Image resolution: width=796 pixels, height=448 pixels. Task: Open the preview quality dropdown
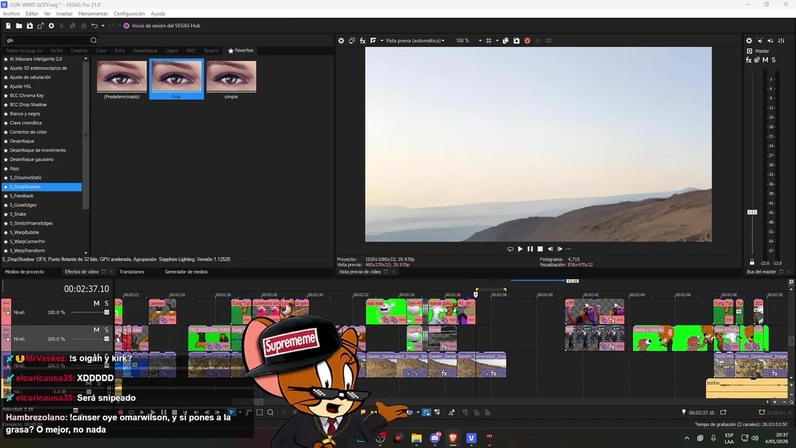coord(415,40)
